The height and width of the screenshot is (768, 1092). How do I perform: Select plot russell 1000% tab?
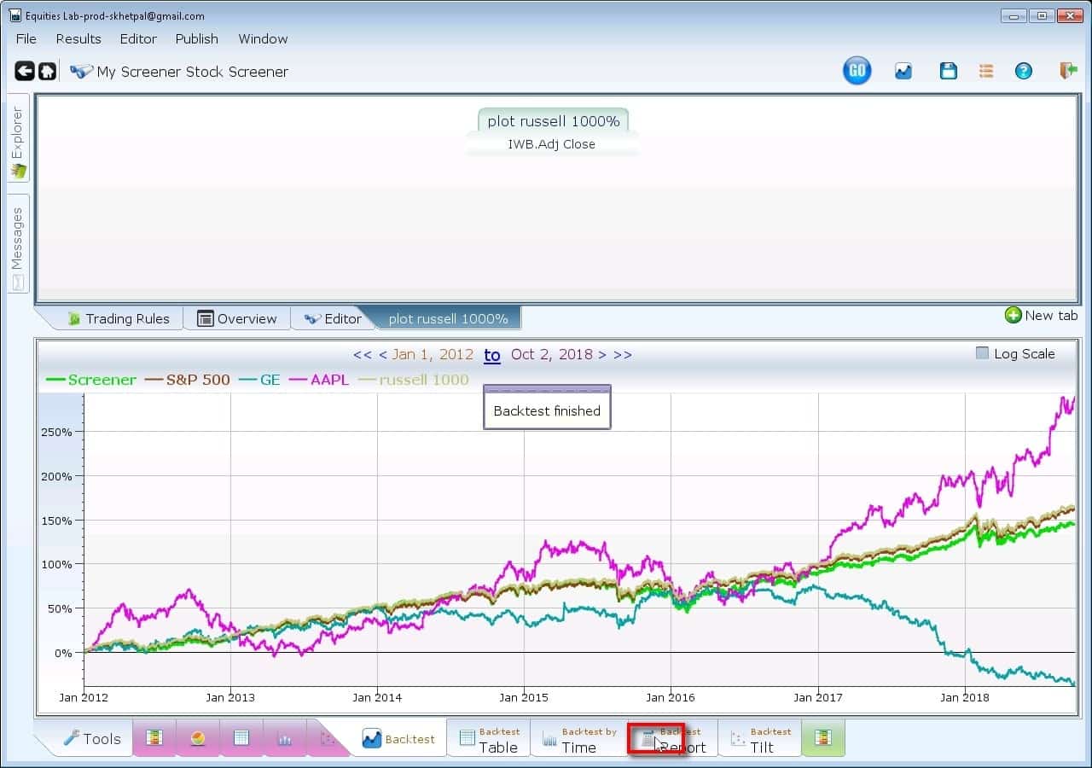point(448,318)
